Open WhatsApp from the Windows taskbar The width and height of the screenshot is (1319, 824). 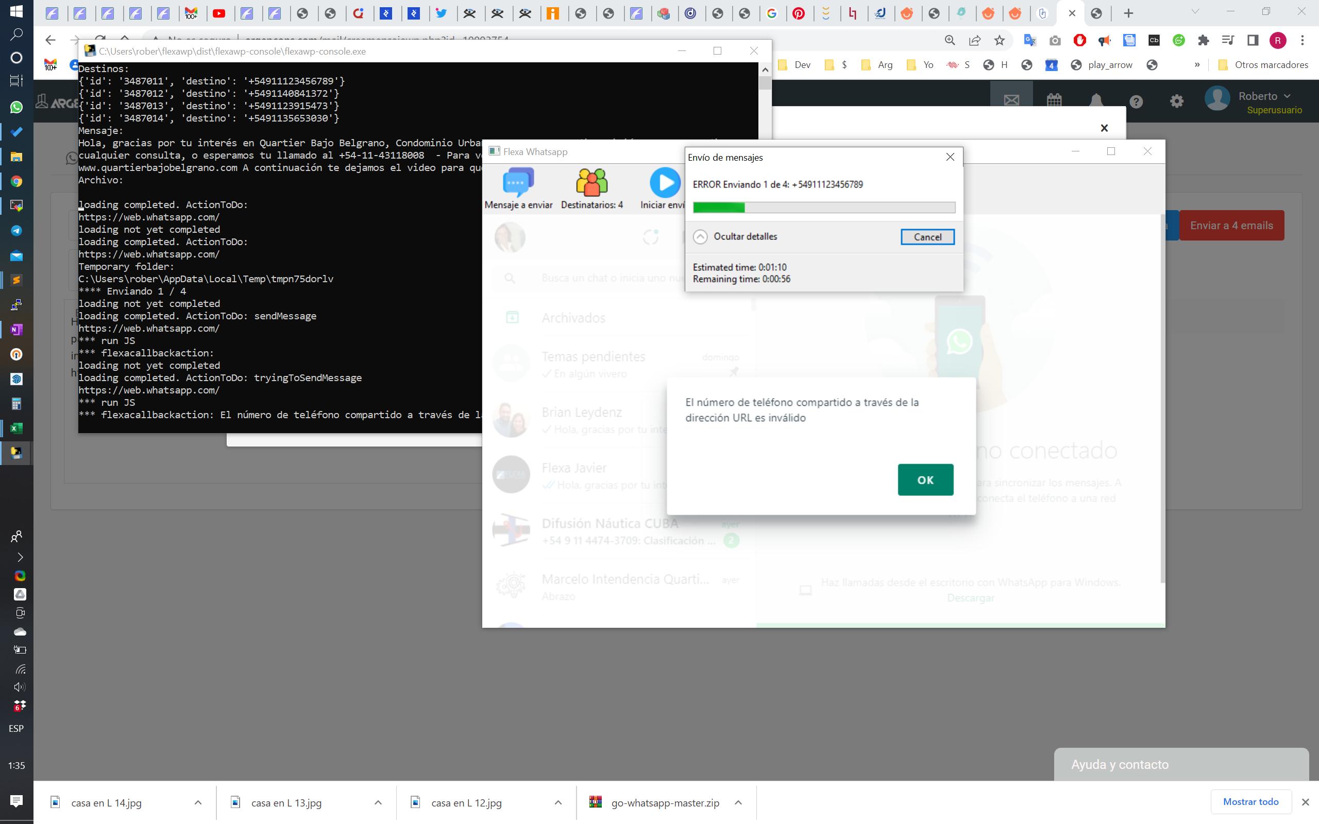click(x=16, y=107)
